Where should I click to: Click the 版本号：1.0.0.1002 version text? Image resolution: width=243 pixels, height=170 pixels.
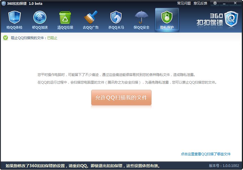224,166
